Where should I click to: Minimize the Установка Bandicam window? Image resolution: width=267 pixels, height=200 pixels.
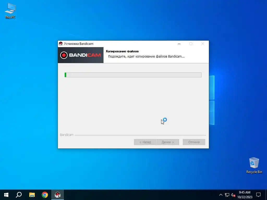[179, 44]
